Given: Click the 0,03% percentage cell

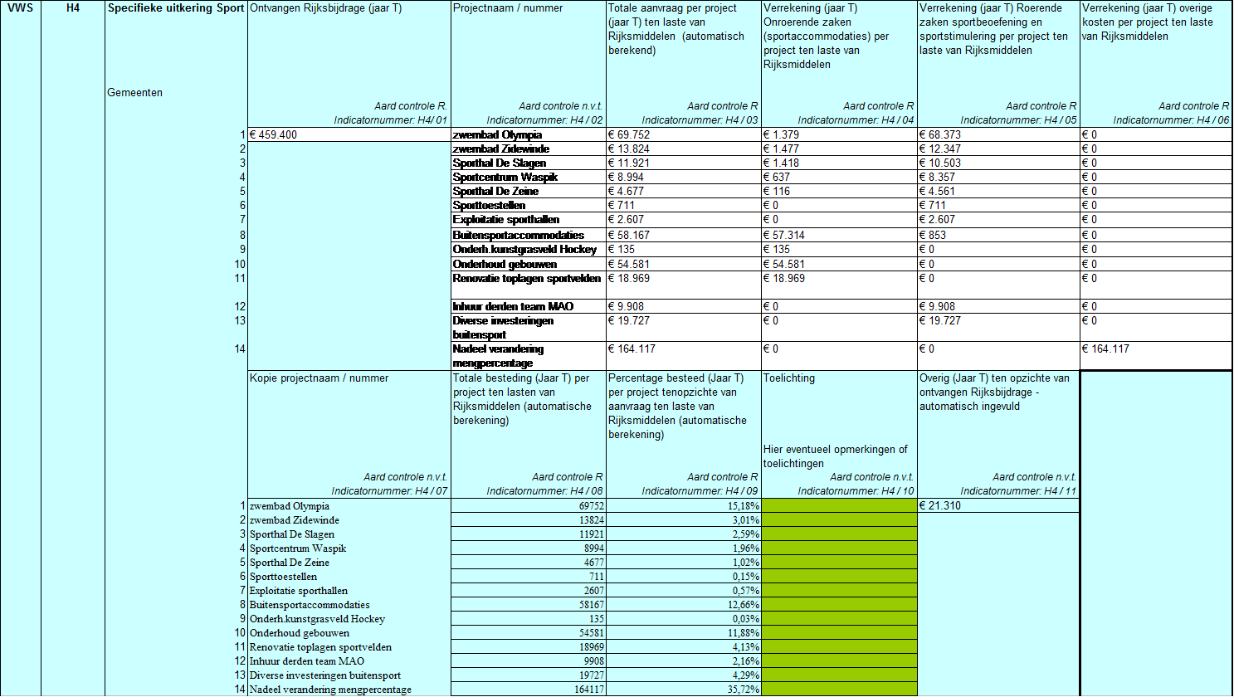Looking at the screenshot, I should point(684,619).
